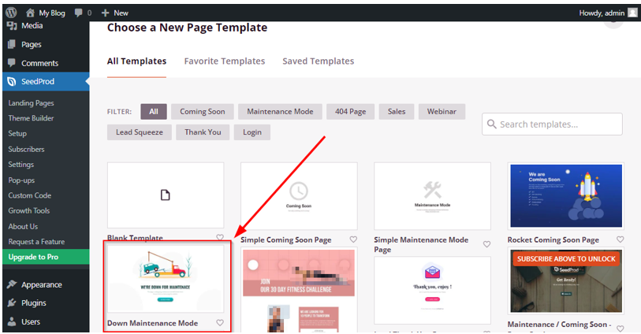
Task: Filter by Login
Action: (x=252, y=132)
